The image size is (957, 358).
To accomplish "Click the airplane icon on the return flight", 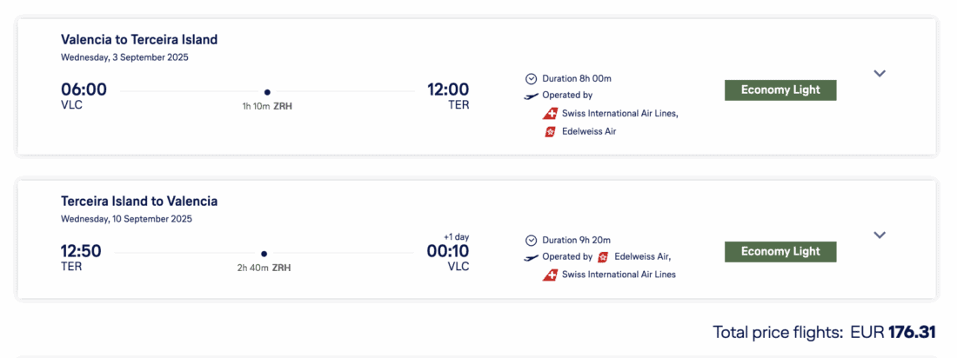I will click(531, 257).
